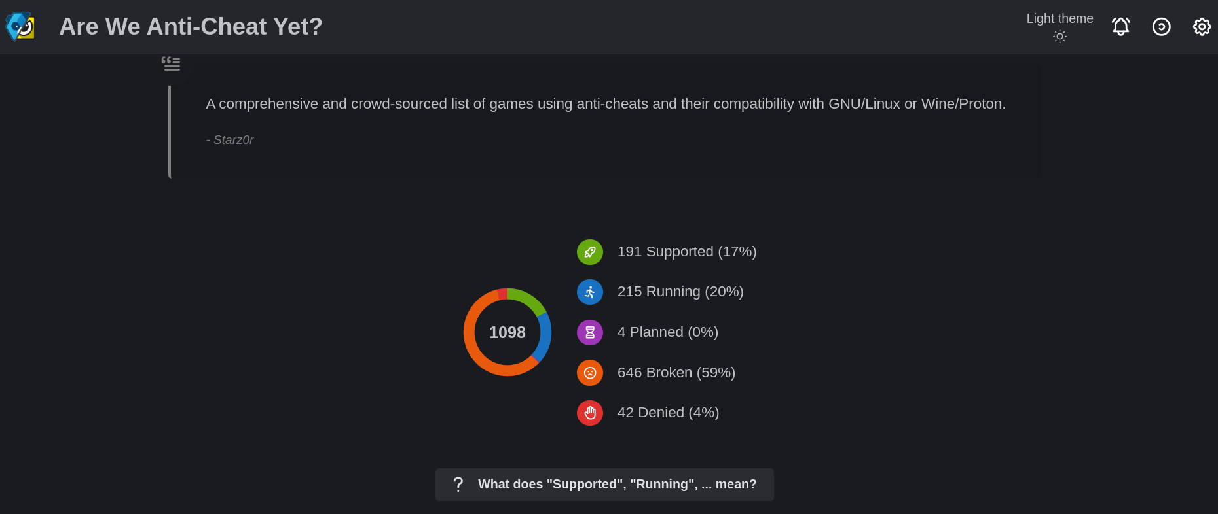Click the question mark on the FAQ button

tap(458, 484)
